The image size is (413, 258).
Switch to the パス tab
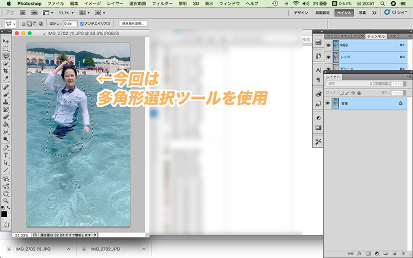tap(393, 36)
